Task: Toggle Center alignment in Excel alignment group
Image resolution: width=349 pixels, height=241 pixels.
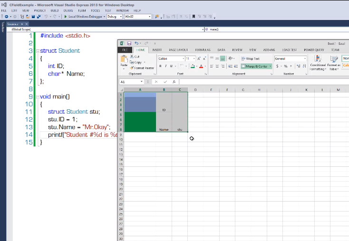Action: pyautogui.click(x=217, y=66)
